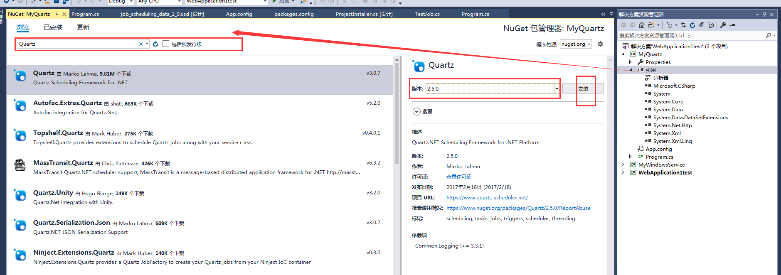Open the TestJob.cs document tab
This screenshot has height=275, width=781.
tap(427, 14)
